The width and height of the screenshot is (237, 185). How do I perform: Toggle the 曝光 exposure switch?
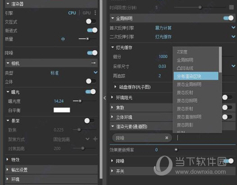tap(91, 92)
